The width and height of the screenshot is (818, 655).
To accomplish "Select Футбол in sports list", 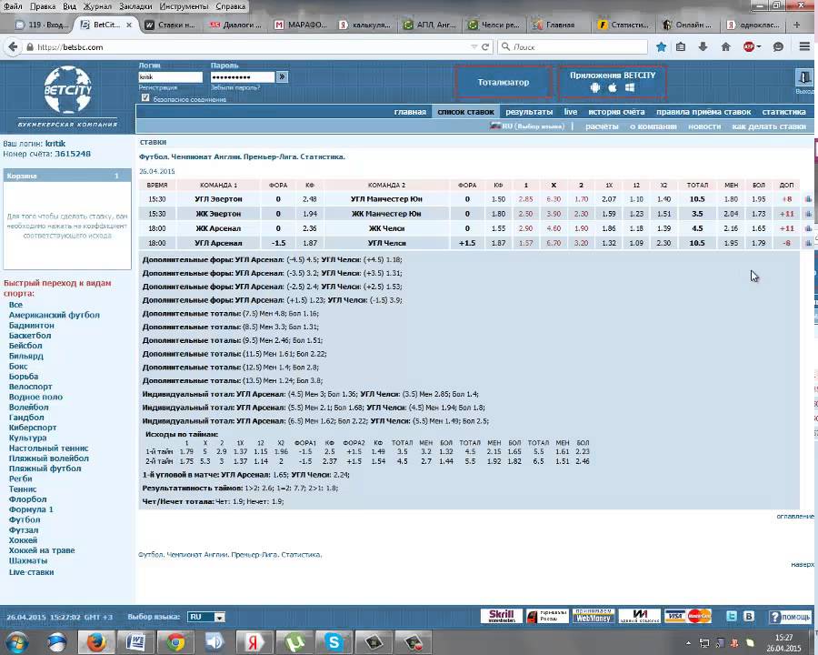I will point(24,519).
